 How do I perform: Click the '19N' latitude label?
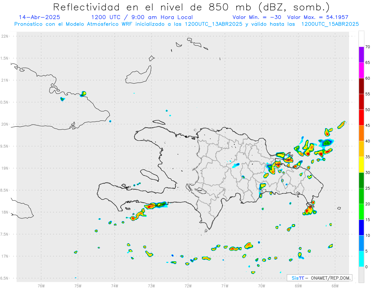5,168
